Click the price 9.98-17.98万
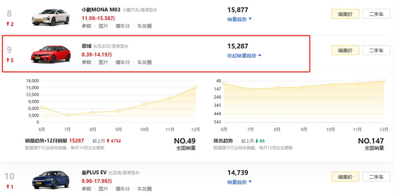 97,181
